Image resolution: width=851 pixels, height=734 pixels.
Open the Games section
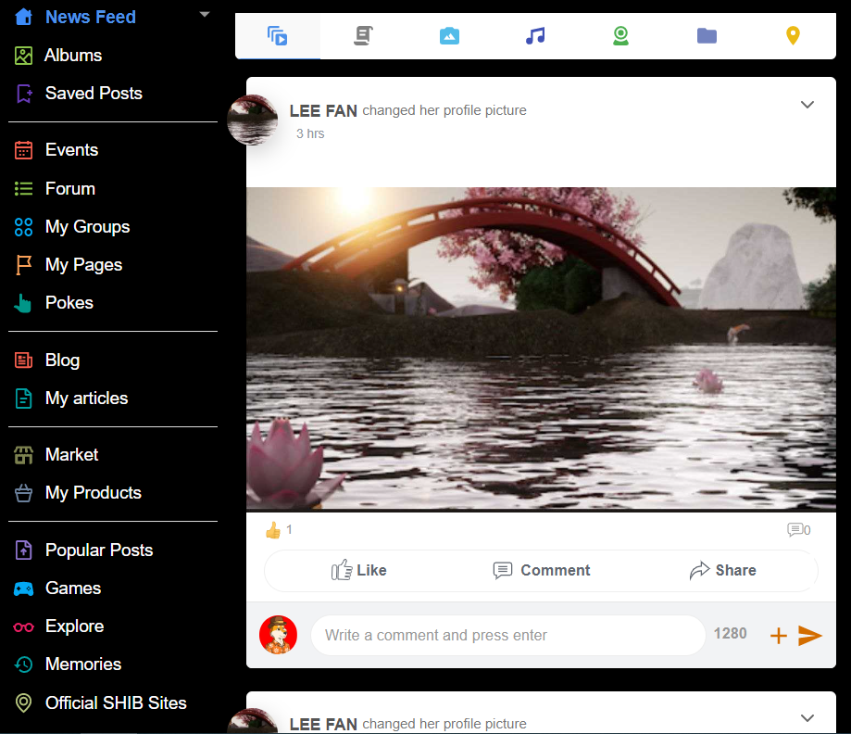[x=73, y=588]
